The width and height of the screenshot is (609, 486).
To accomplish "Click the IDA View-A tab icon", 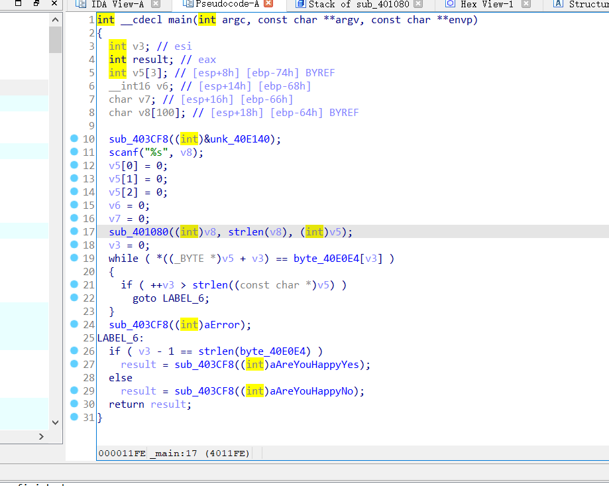I will [x=81, y=4].
